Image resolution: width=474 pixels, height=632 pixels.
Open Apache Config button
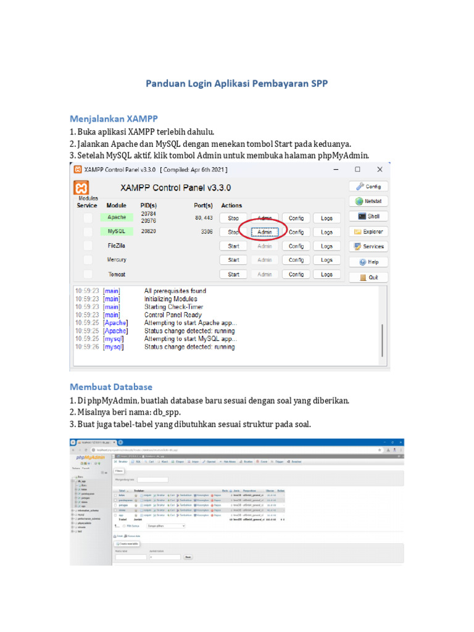pyautogui.click(x=296, y=218)
